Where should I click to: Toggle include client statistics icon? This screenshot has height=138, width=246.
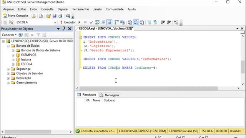point(123,22)
